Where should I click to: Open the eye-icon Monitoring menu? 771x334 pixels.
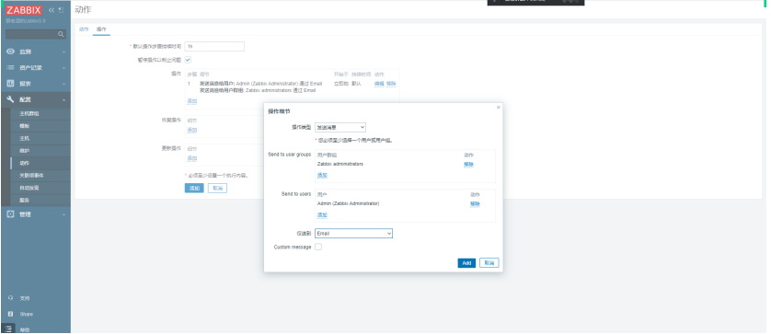[x=10, y=52]
